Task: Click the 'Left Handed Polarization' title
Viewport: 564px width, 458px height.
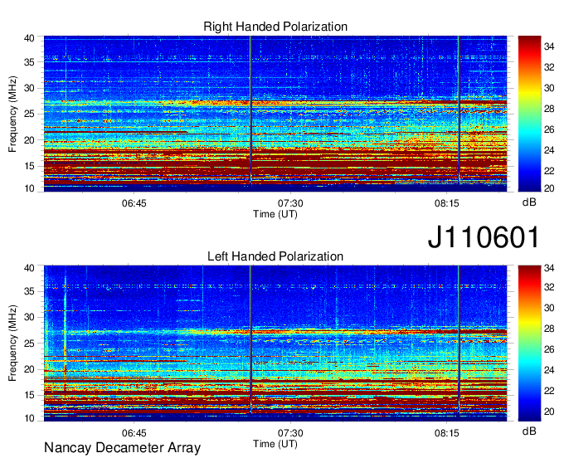Action: pos(275,256)
